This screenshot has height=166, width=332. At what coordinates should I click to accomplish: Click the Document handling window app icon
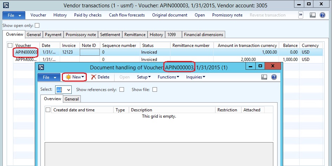pyautogui.click(x=41, y=67)
